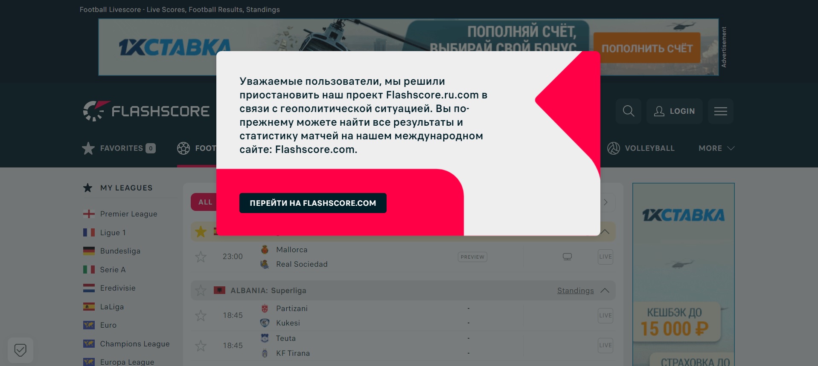Image resolution: width=818 pixels, height=366 pixels.
Task: Click Kukesi team name
Action: click(x=288, y=323)
